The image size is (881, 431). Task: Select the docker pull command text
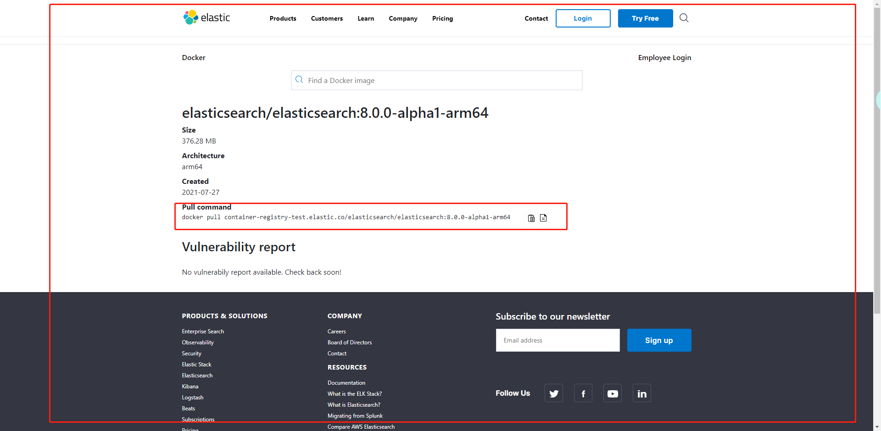coord(346,217)
